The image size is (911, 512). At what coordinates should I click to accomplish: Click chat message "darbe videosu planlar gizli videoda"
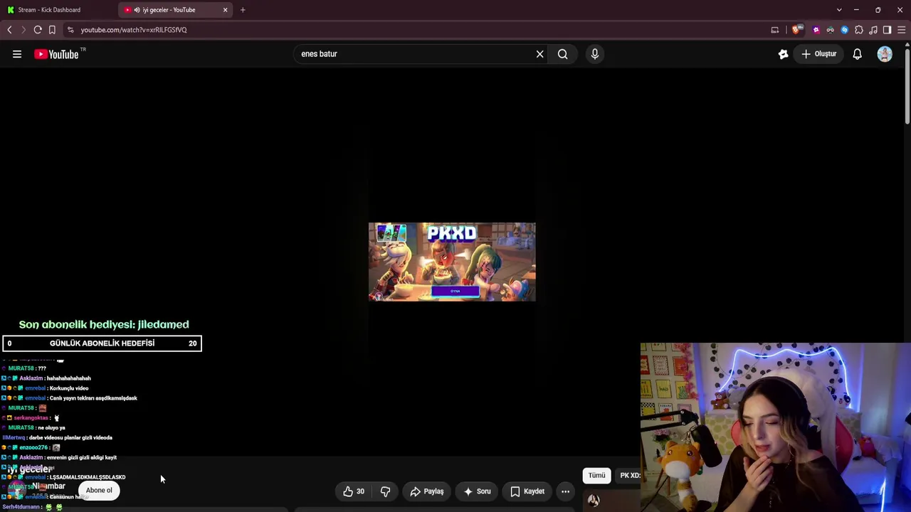[x=70, y=437]
